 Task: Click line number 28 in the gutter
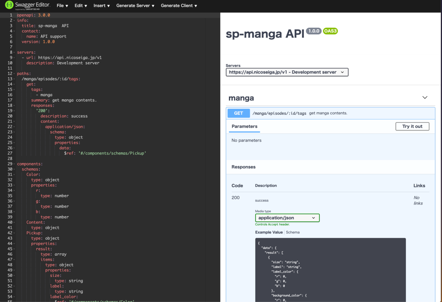(10, 159)
